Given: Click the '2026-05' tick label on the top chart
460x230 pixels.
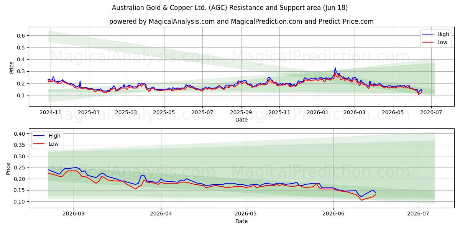Looking at the screenshot, I should pos(393,112).
